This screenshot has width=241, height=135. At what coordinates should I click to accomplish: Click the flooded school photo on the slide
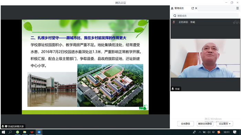point(52,89)
